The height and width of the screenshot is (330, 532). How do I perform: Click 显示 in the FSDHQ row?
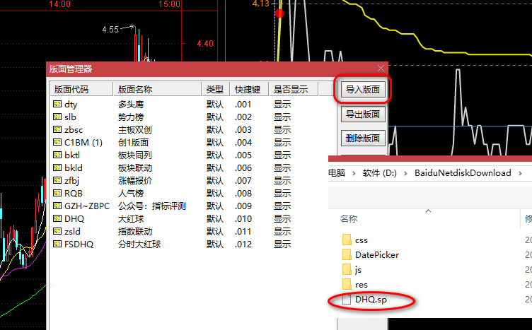tap(282, 244)
